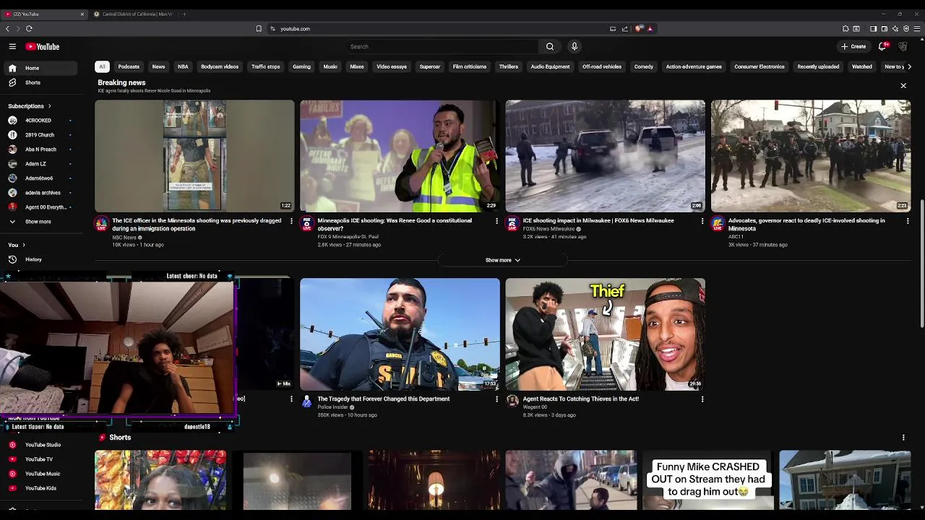Image resolution: width=925 pixels, height=520 pixels.
Task: Open Shorts in the sidebar
Action: 39,82
